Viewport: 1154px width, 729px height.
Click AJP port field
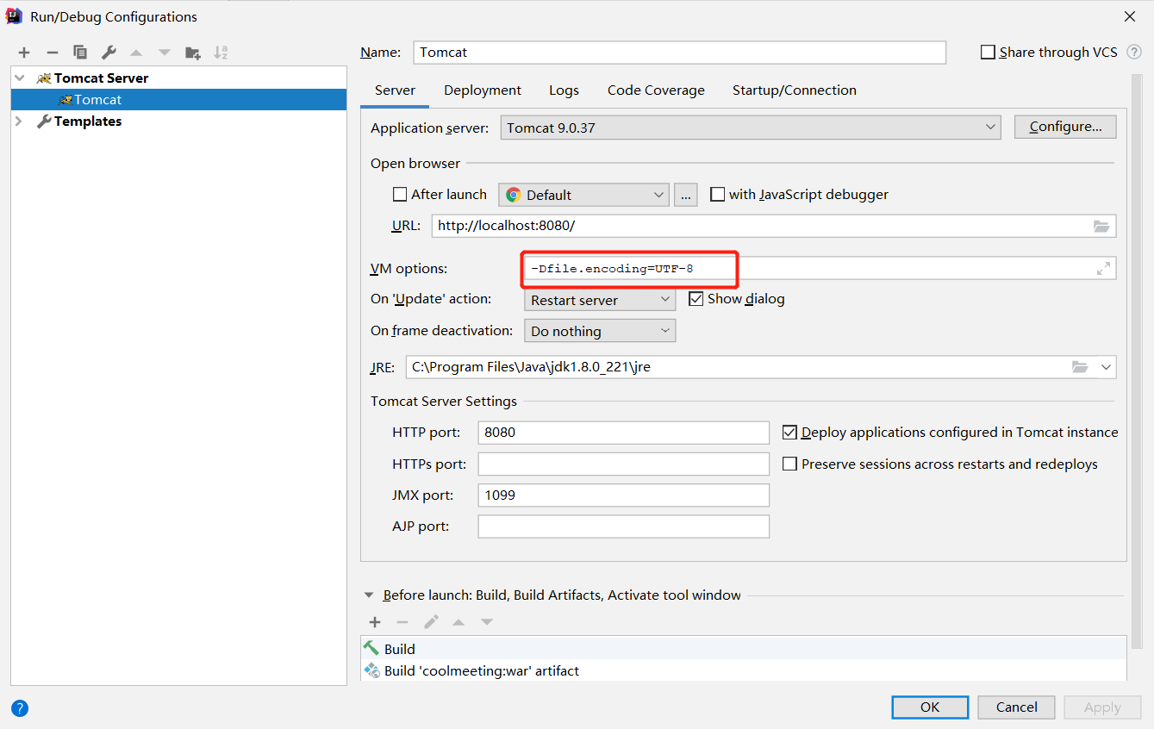point(624,526)
